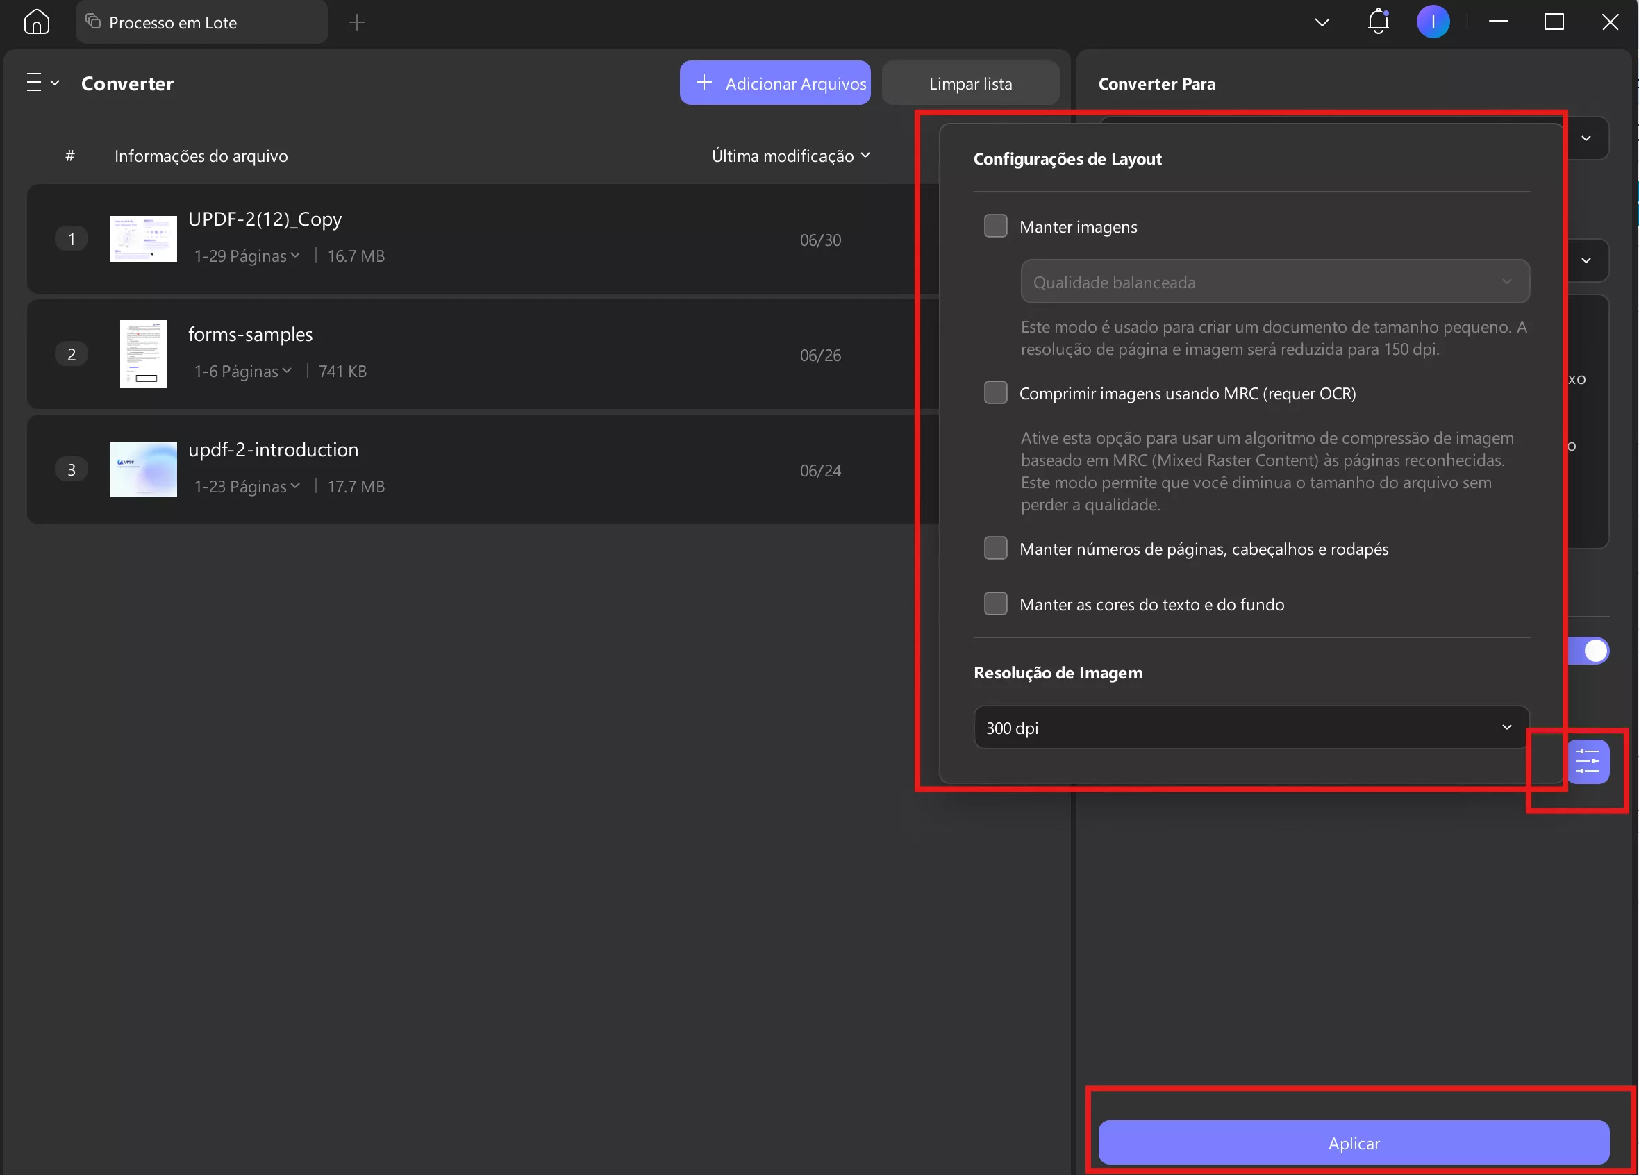Click the updf-2-introduction file thumbnail
Viewport: 1639px width, 1175px height.
point(143,469)
